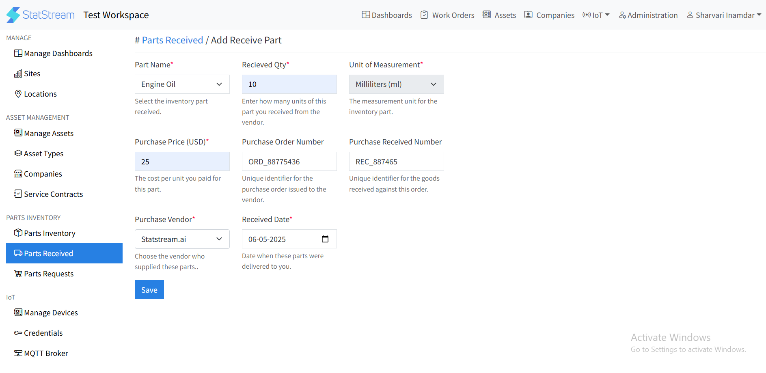766x373 pixels.
Task: Expand the Part Name dropdown
Action: tap(182, 84)
